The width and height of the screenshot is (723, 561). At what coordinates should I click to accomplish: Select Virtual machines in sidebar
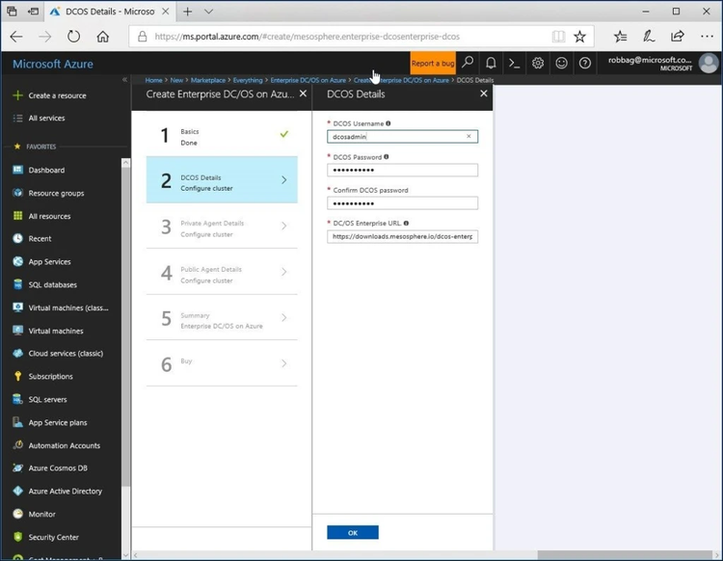[x=56, y=331]
